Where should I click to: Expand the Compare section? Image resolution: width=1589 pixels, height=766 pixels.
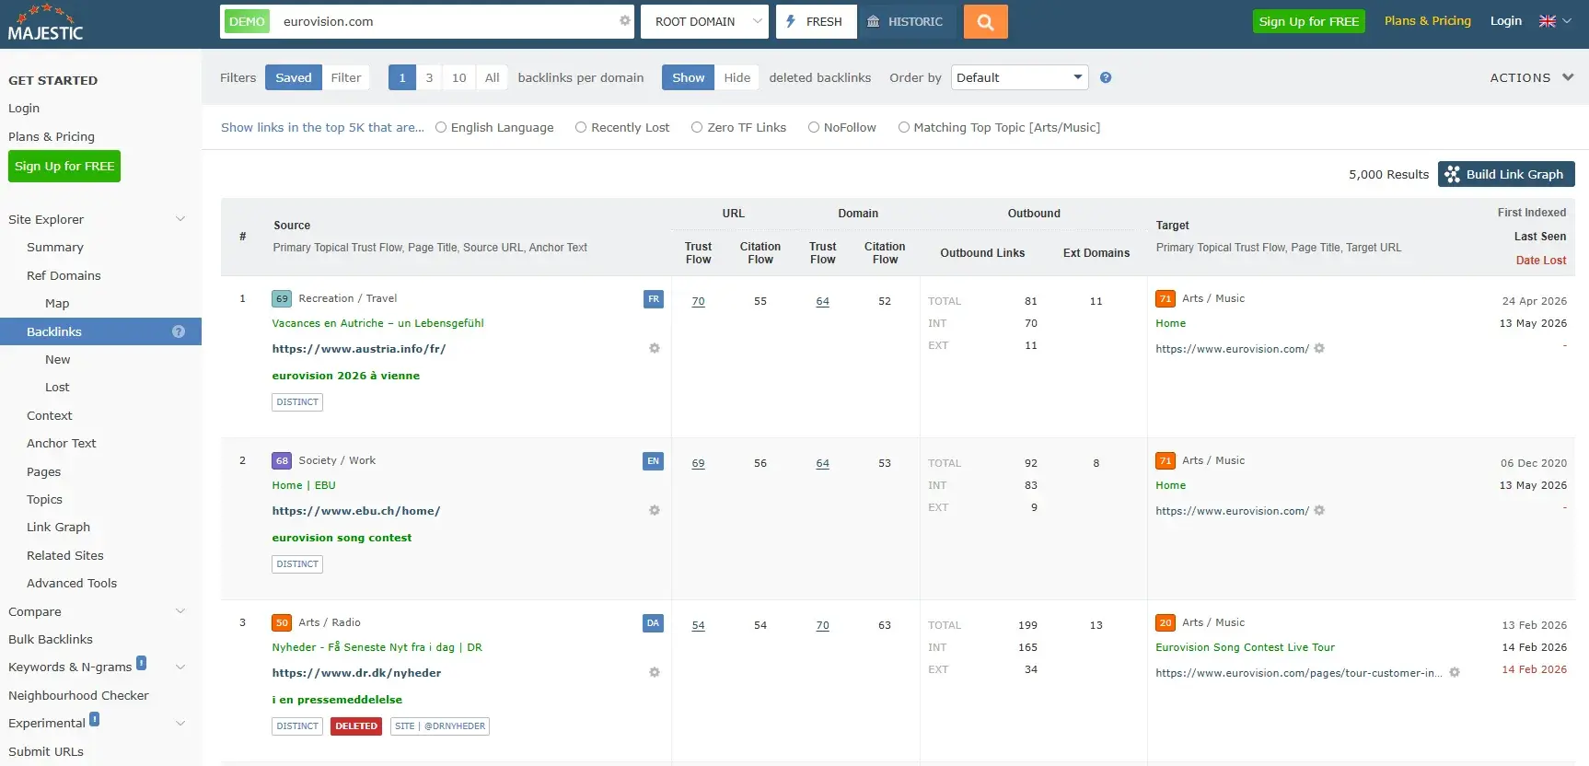(x=180, y=611)
